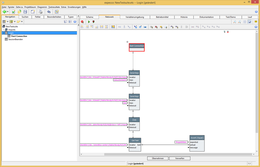Viewport: 260px width, 167px height.
Task: Open dropdown next to new-folder icon
Action: (22, 22)
